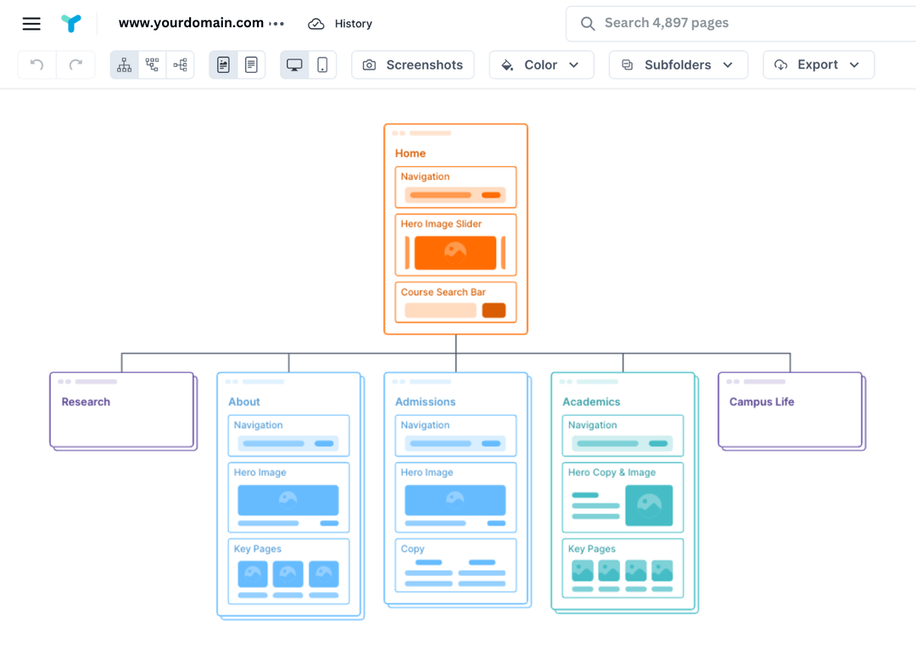The height and width of the screenshot is (647, 916).
Task: Click the paint bucket color fill icon
Action: [507, 64]
